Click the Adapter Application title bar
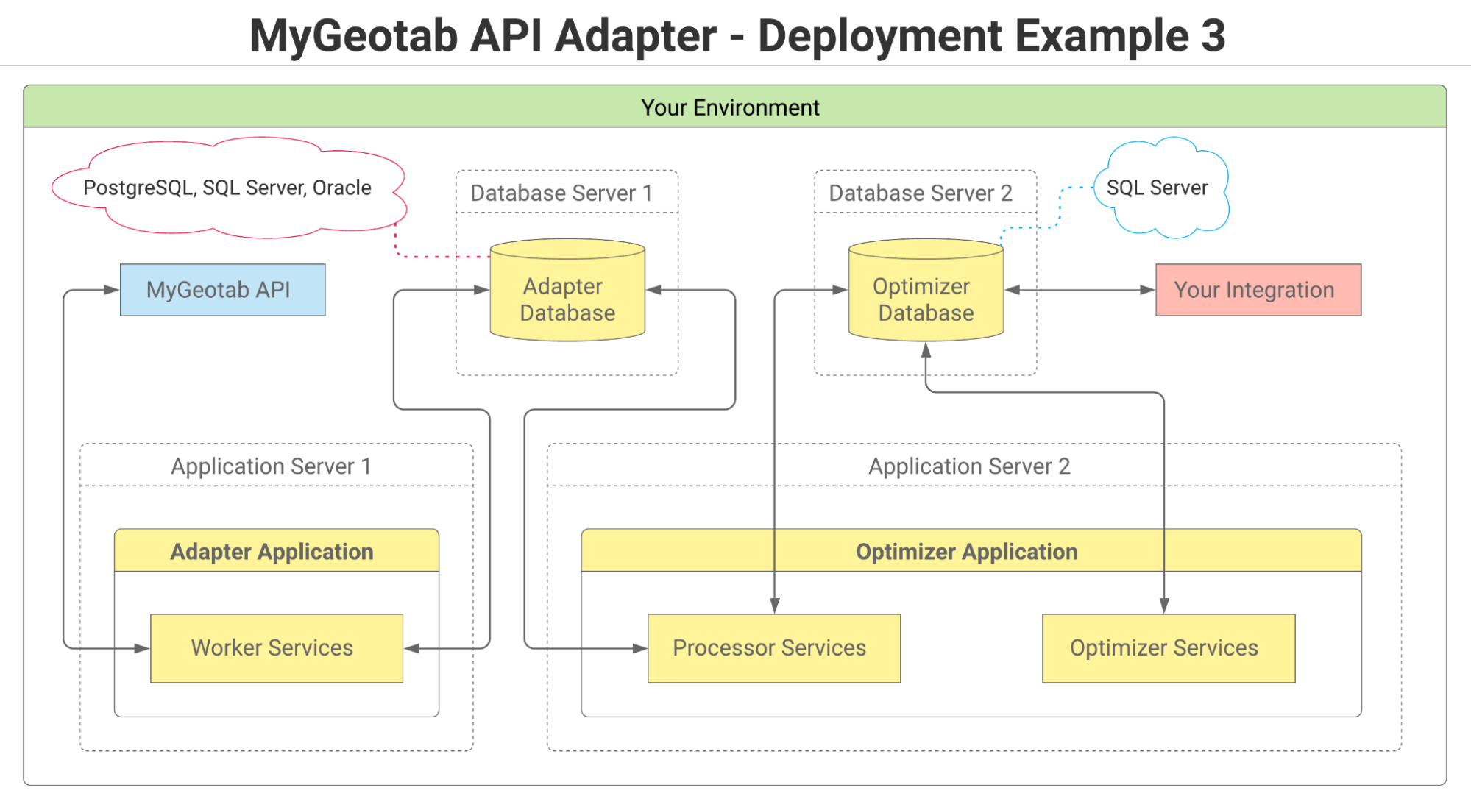Viewport: 1471px width, 810px height. point(275,550)
